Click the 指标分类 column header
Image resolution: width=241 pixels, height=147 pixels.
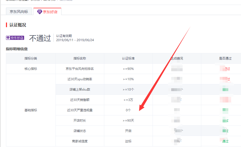(x=31, y=58)
